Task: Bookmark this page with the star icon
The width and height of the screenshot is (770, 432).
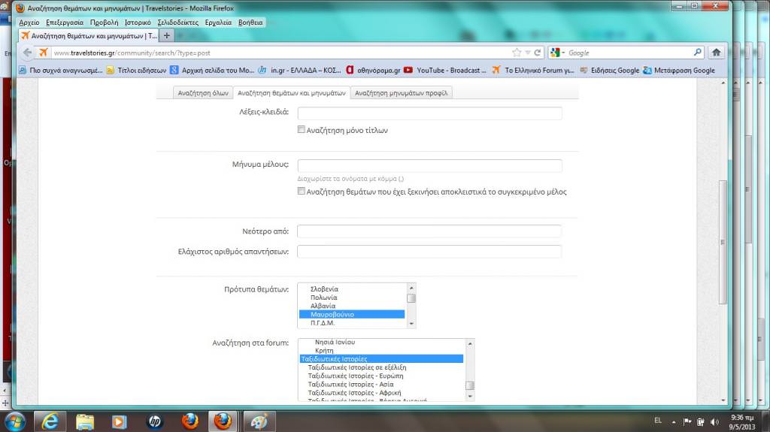Action: tap(517, 53)
